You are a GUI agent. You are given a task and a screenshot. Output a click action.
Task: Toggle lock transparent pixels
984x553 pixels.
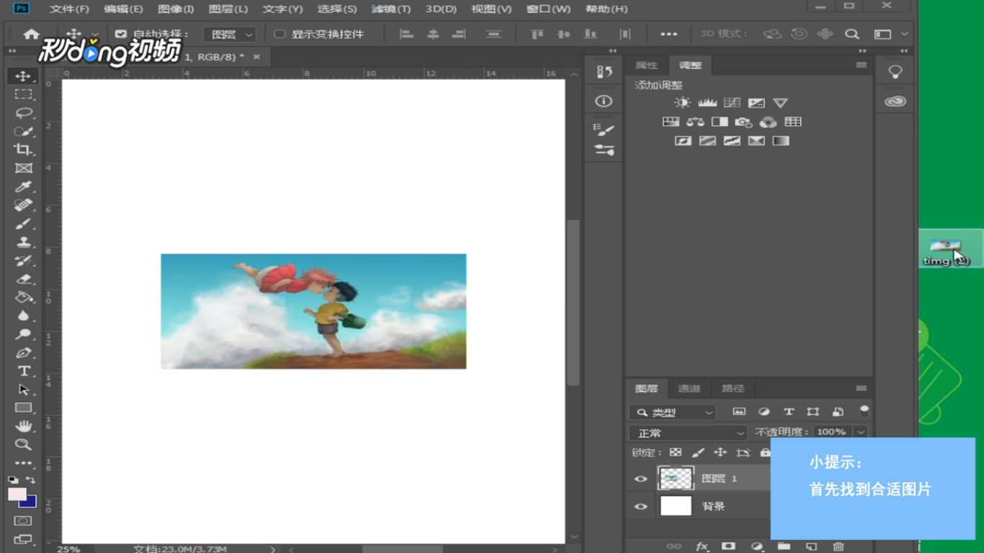point(675,452)
